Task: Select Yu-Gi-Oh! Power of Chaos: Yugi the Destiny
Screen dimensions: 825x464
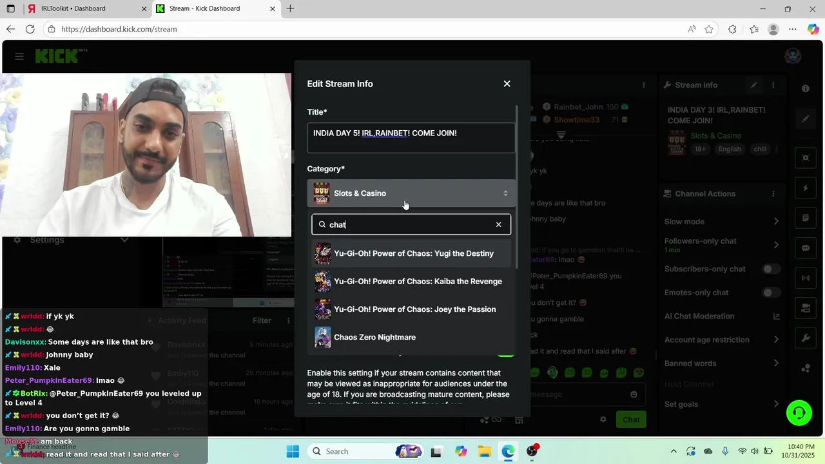Action: tap(411, 253)
